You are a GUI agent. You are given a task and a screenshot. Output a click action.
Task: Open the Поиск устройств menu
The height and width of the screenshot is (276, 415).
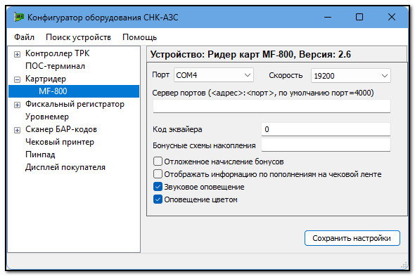[78, 37]
